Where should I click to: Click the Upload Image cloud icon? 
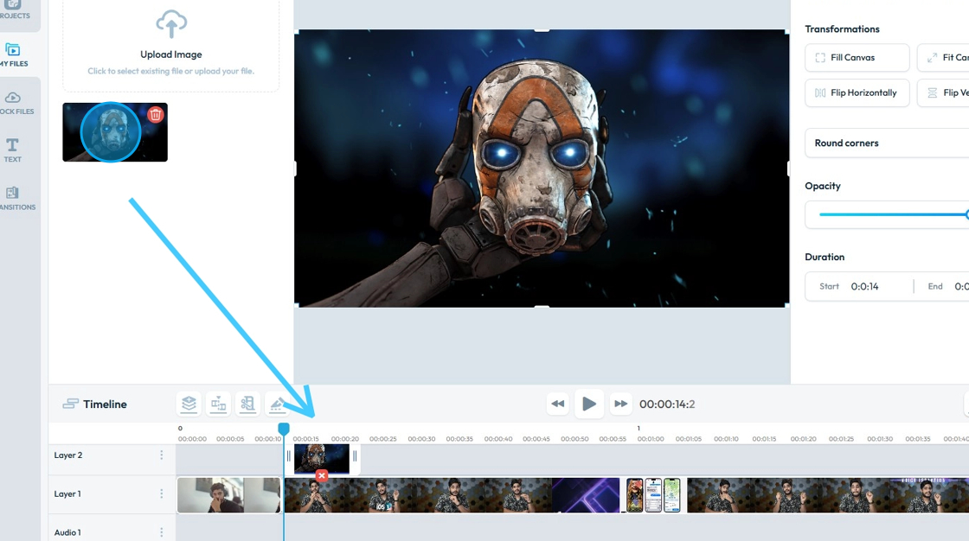[171, 24]
